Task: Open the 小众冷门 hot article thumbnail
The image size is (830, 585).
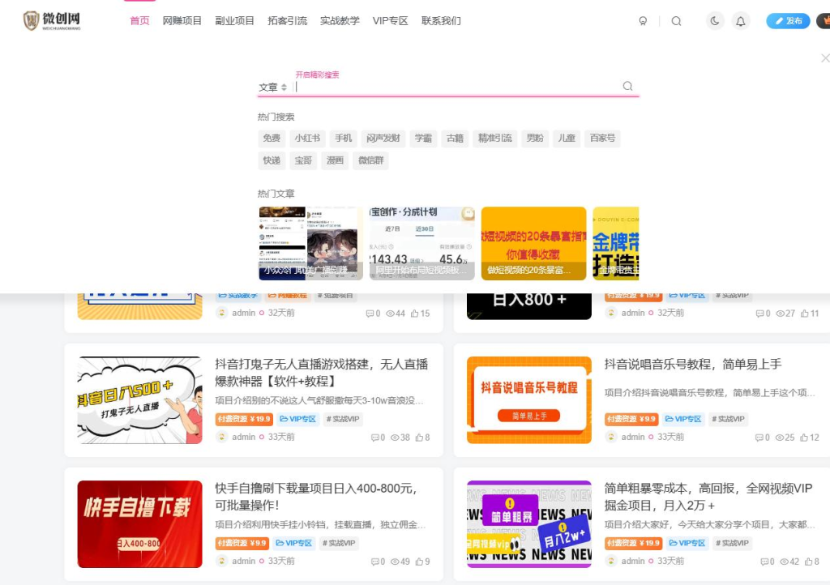Action: [310, 243]
